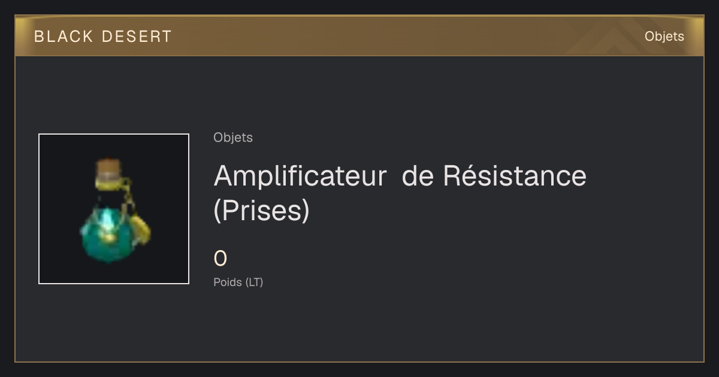This screenshot has height=377, width=719.
Task: Click the gold header bar background
Action: point(359,37)
